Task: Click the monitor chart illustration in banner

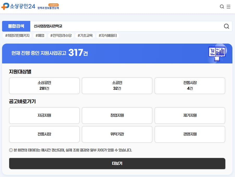Action: coord(217,53)
